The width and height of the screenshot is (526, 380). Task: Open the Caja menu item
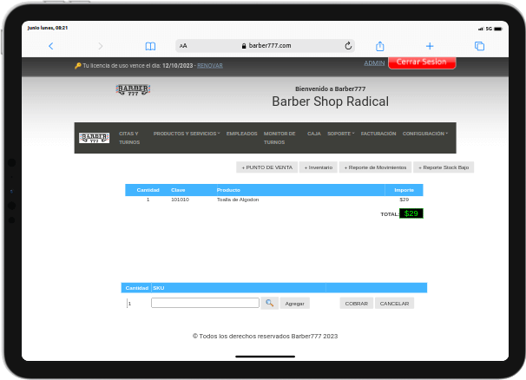[313, 134]
